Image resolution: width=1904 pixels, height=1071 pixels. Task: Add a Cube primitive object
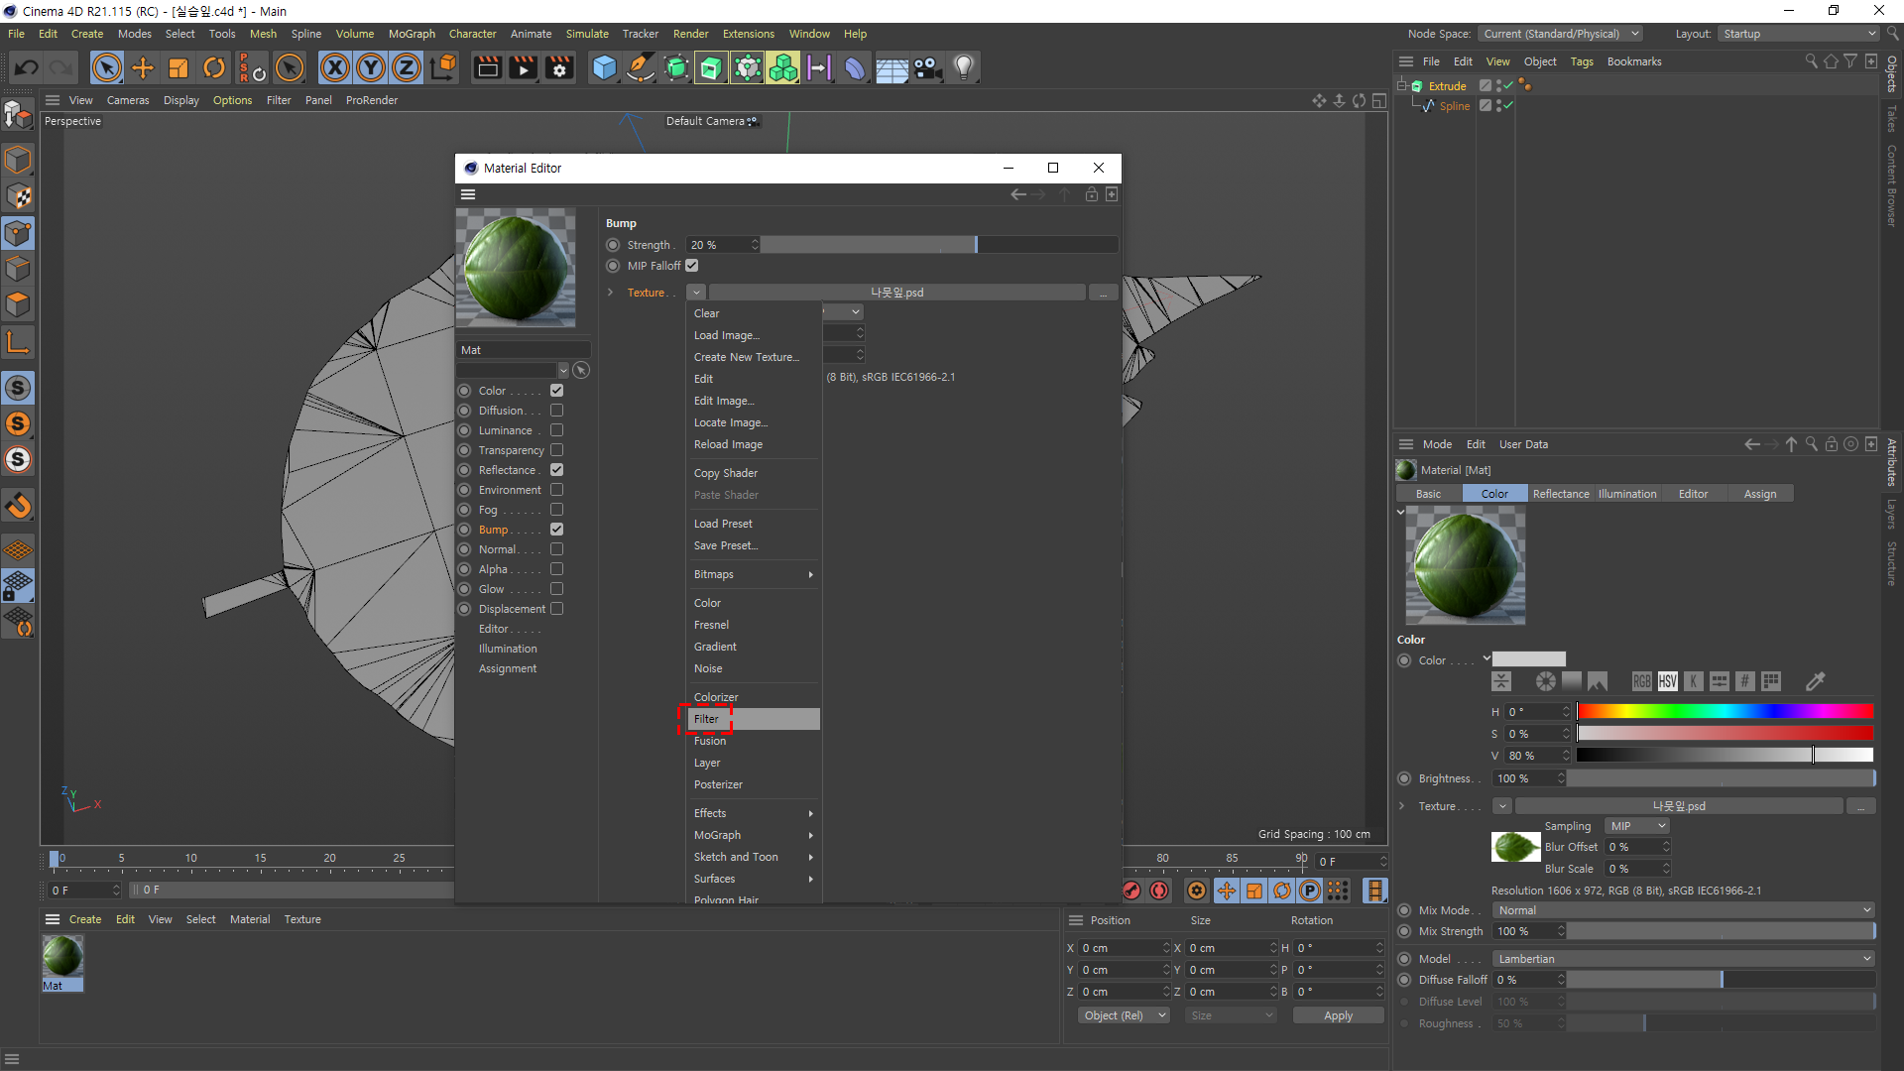(x=604, y=67)
